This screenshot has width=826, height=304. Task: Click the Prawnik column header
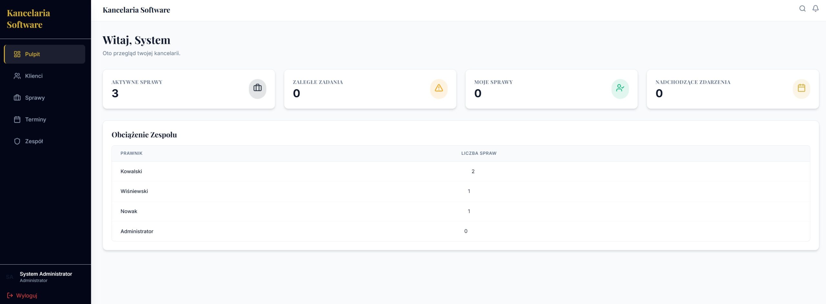[x=131, y=153]
